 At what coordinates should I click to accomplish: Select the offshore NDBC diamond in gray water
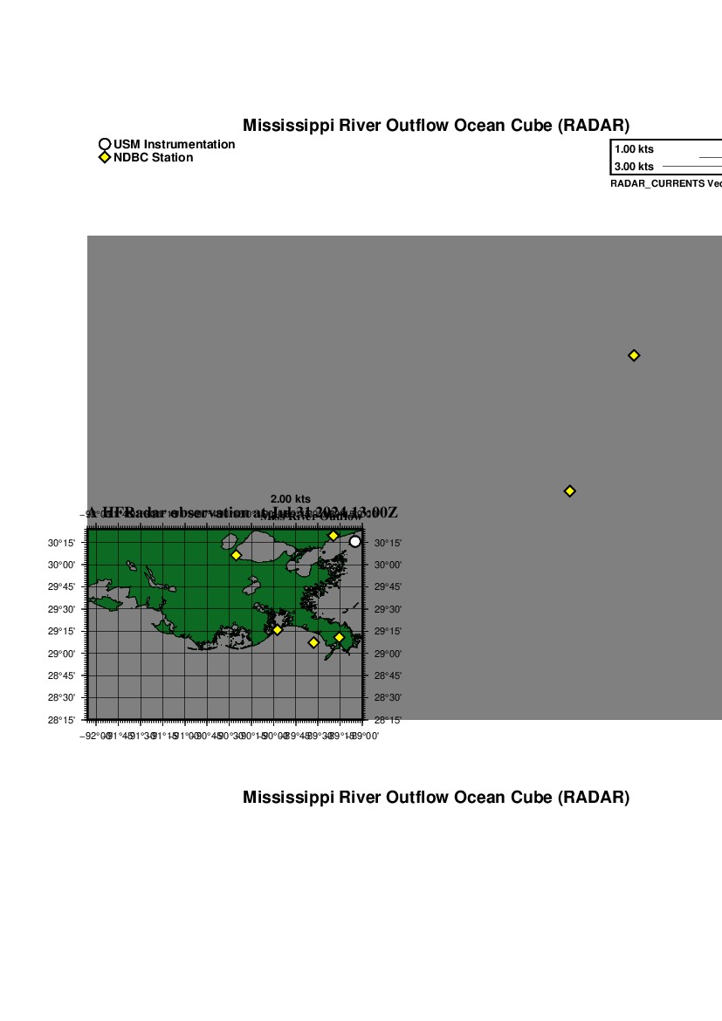tap(313, 643)
